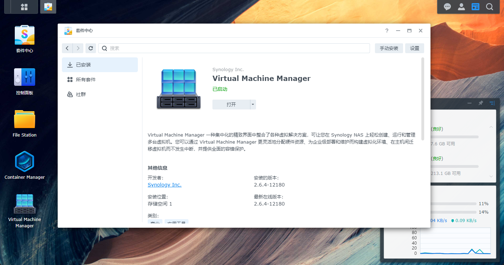504x265 pixels.
Task: Click the network traffic chart
Action: (x=455, y=241)
